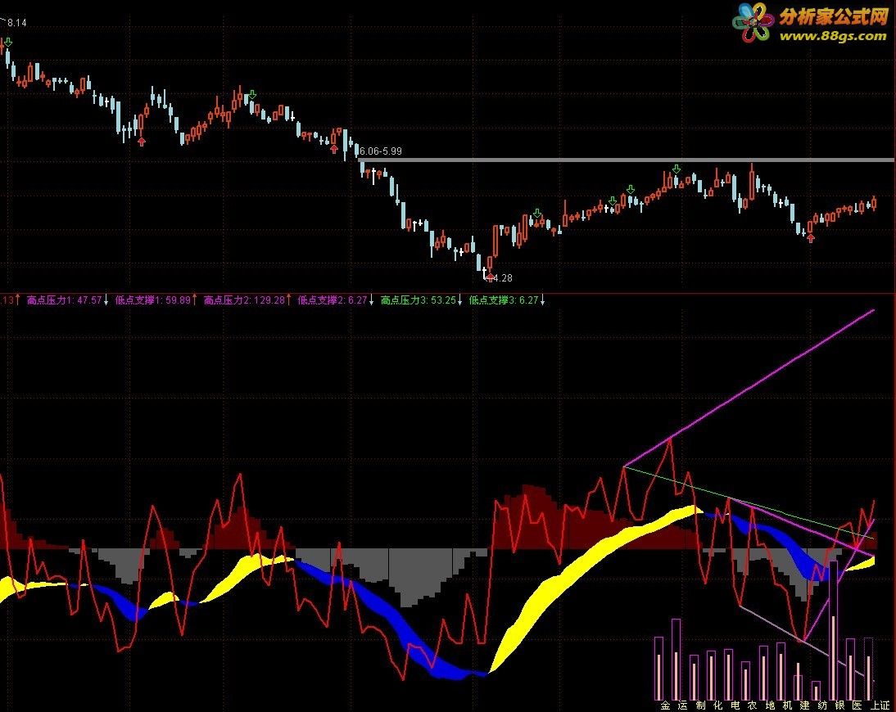Click the green sell arrow touching the gray resistance line

[677, 169]
